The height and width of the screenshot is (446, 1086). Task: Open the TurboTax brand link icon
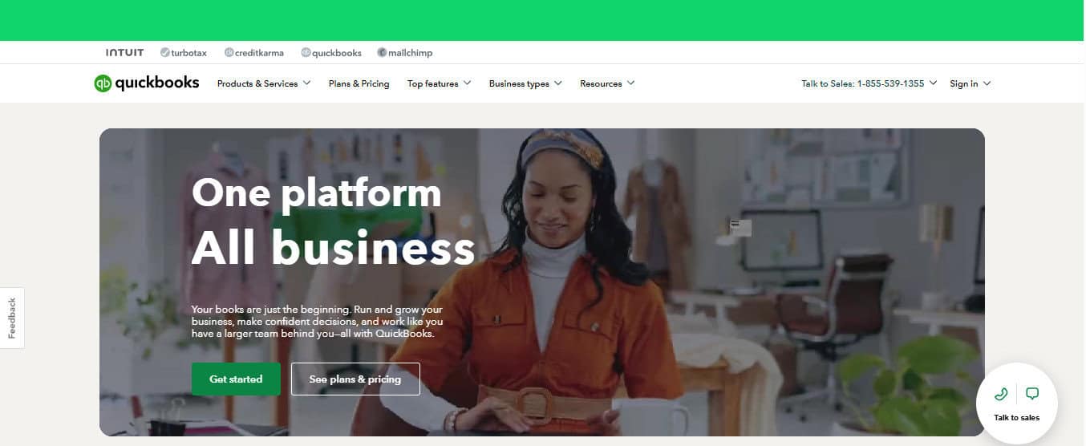[164, 53]
